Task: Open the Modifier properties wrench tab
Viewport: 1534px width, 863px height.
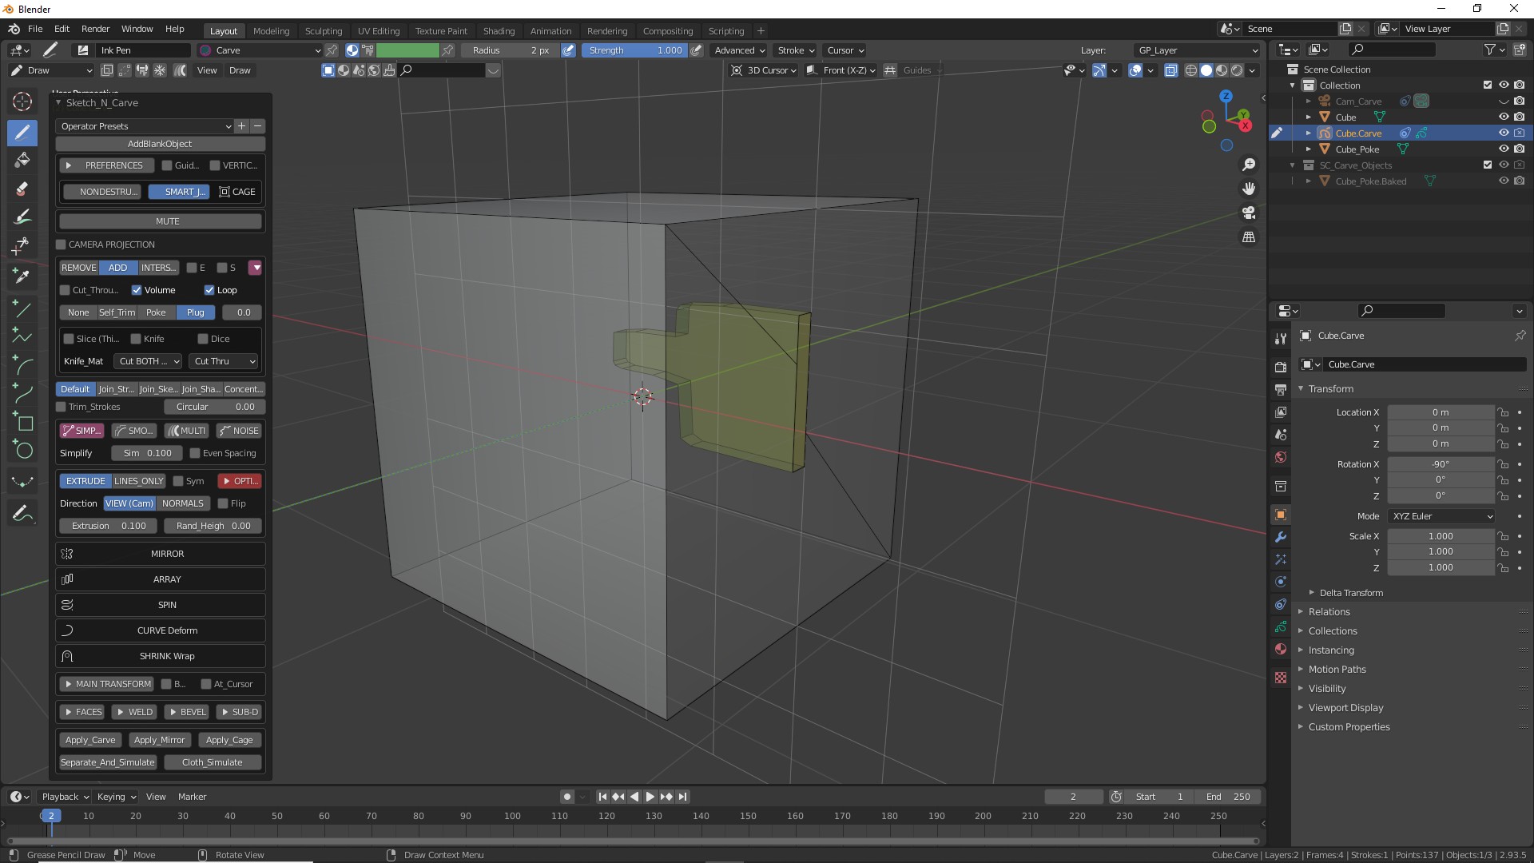Action: [1281, 537]
